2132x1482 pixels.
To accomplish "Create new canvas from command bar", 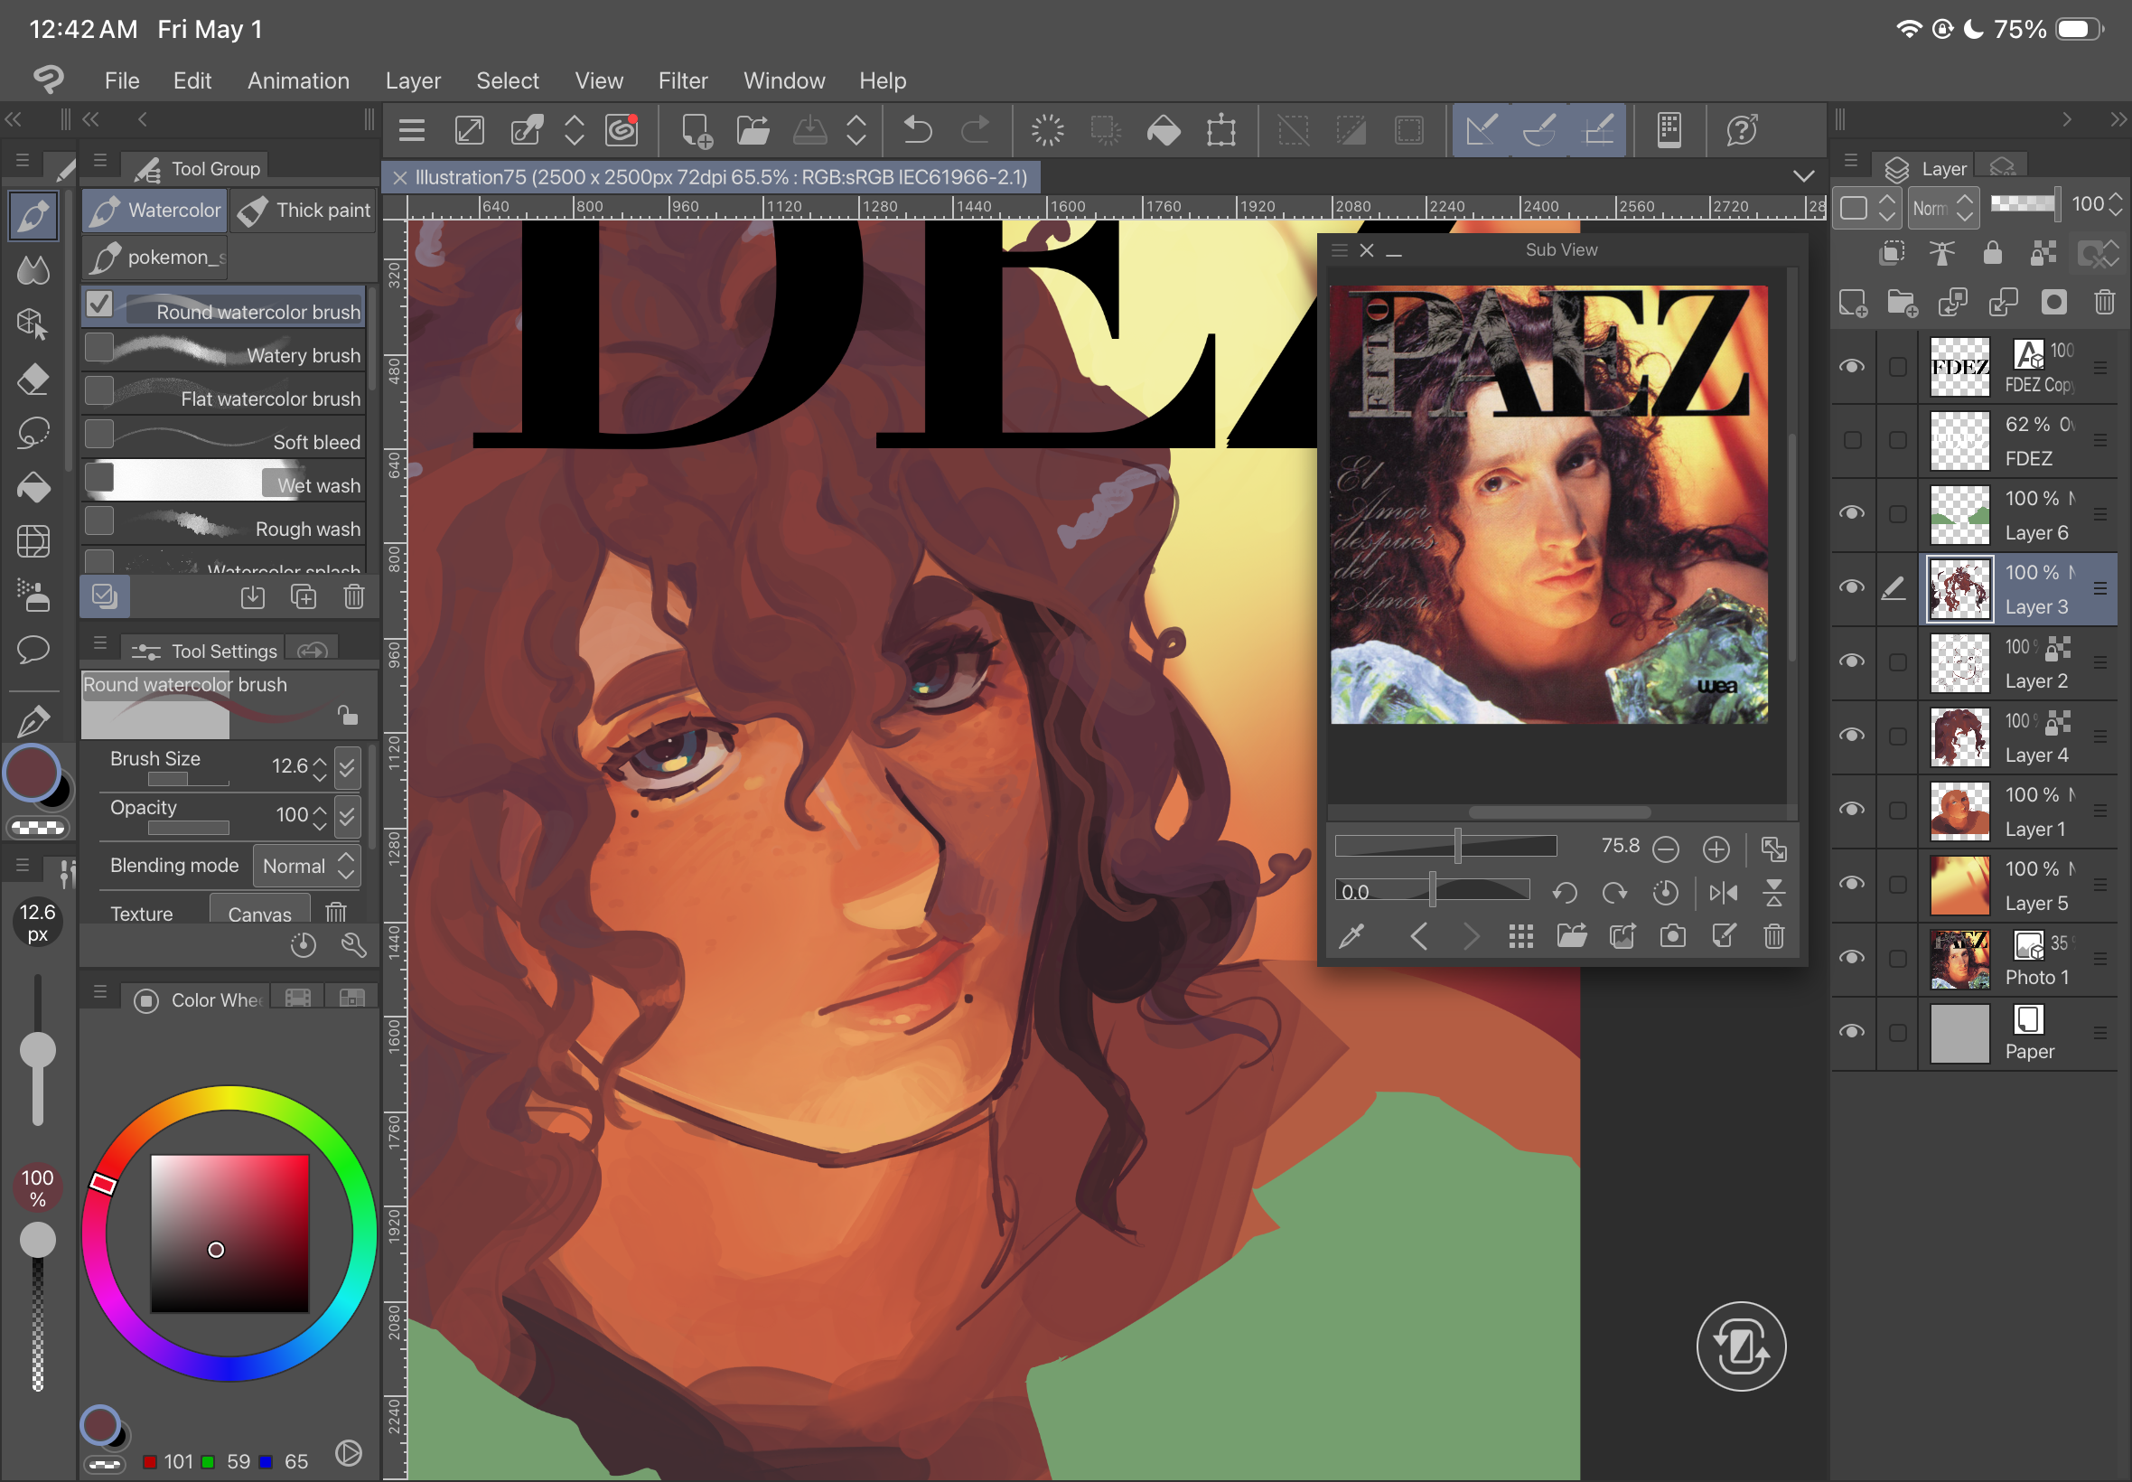I will point(697,130).
